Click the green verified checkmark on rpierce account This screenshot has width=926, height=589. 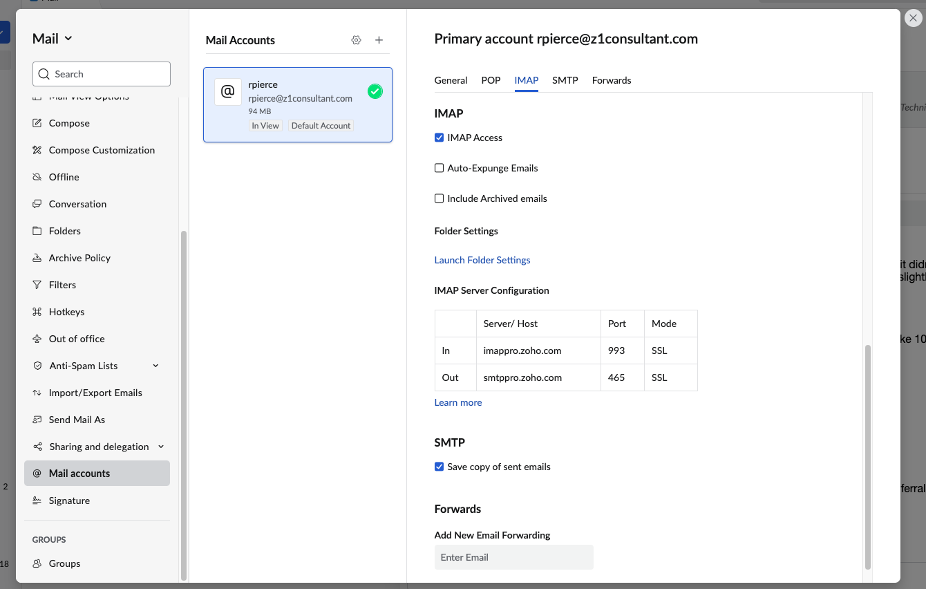pyautogui.click(x=375, y=91)
